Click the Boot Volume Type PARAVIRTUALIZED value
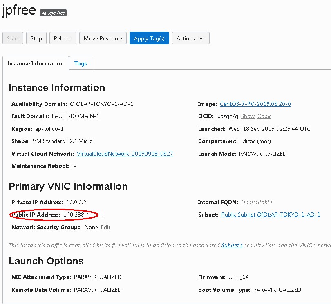Image resolution: width=331 pixels, height=304 pixels. pyautogui.click(x=277, y=290)
